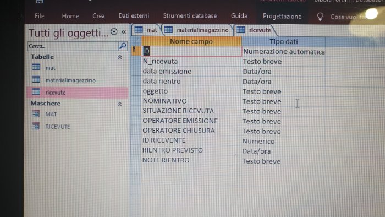Viewport: 385px width, 217px height.
Task: Click the materialimagazzino table icon in sidebar
Action: point(36,79)
